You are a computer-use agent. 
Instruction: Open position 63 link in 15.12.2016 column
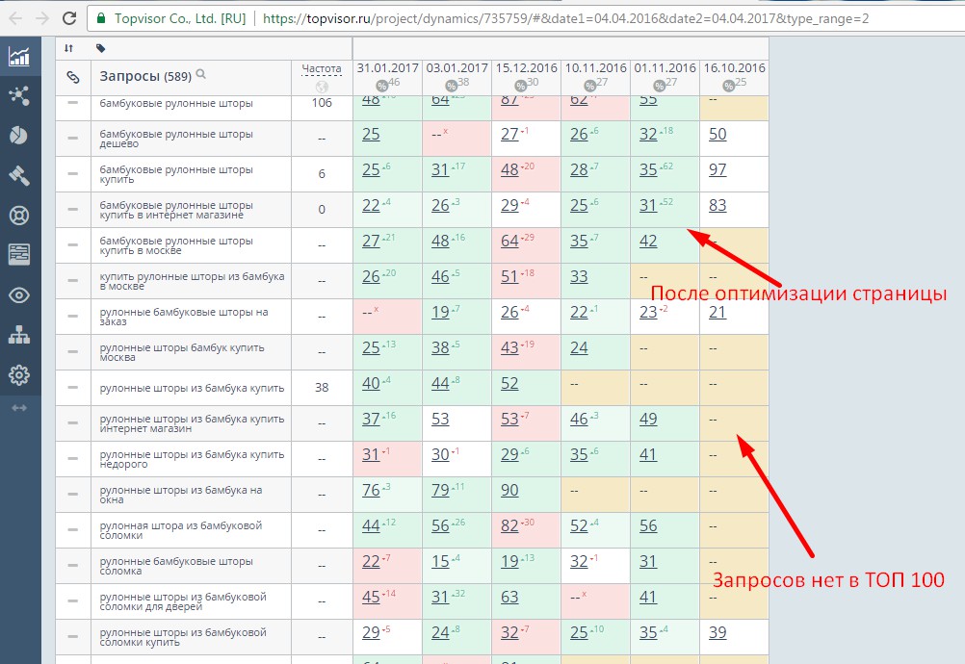[509, 597]
